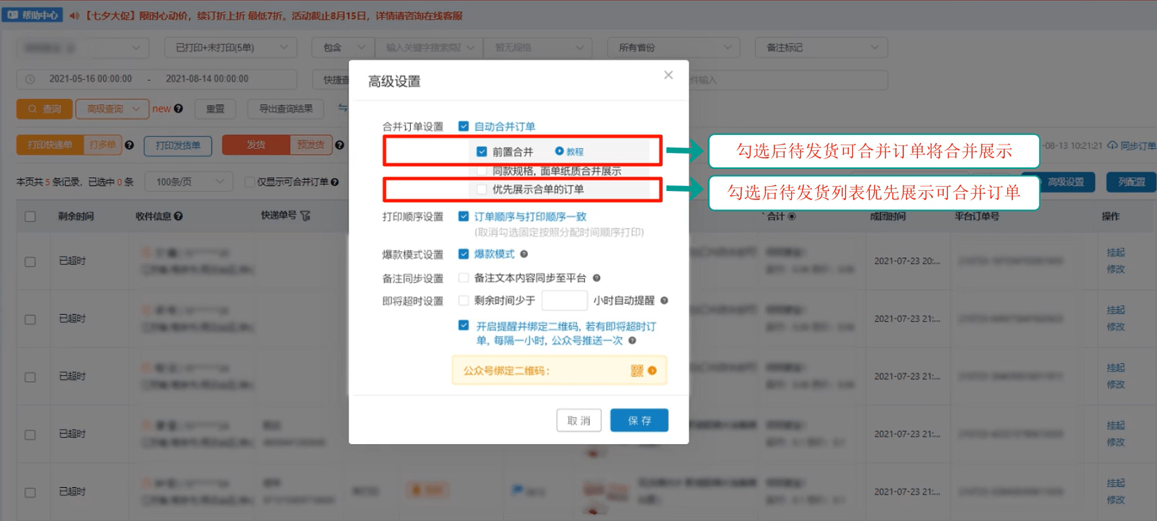Click the help icon after 小时自动提醒

664,300
